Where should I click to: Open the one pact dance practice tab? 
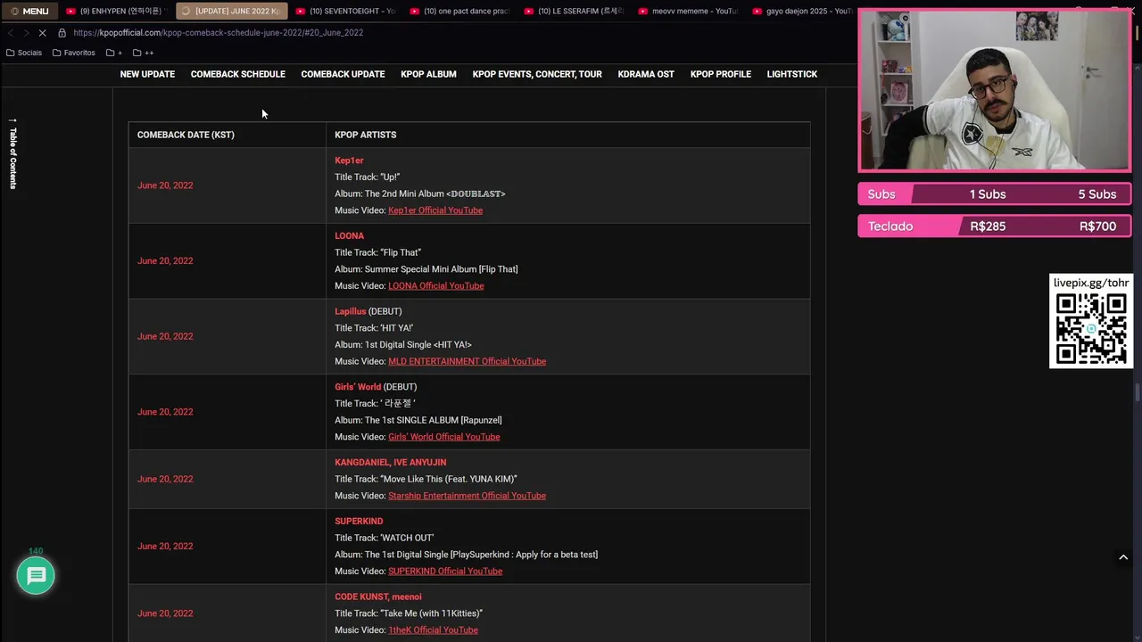coord(460,12)
